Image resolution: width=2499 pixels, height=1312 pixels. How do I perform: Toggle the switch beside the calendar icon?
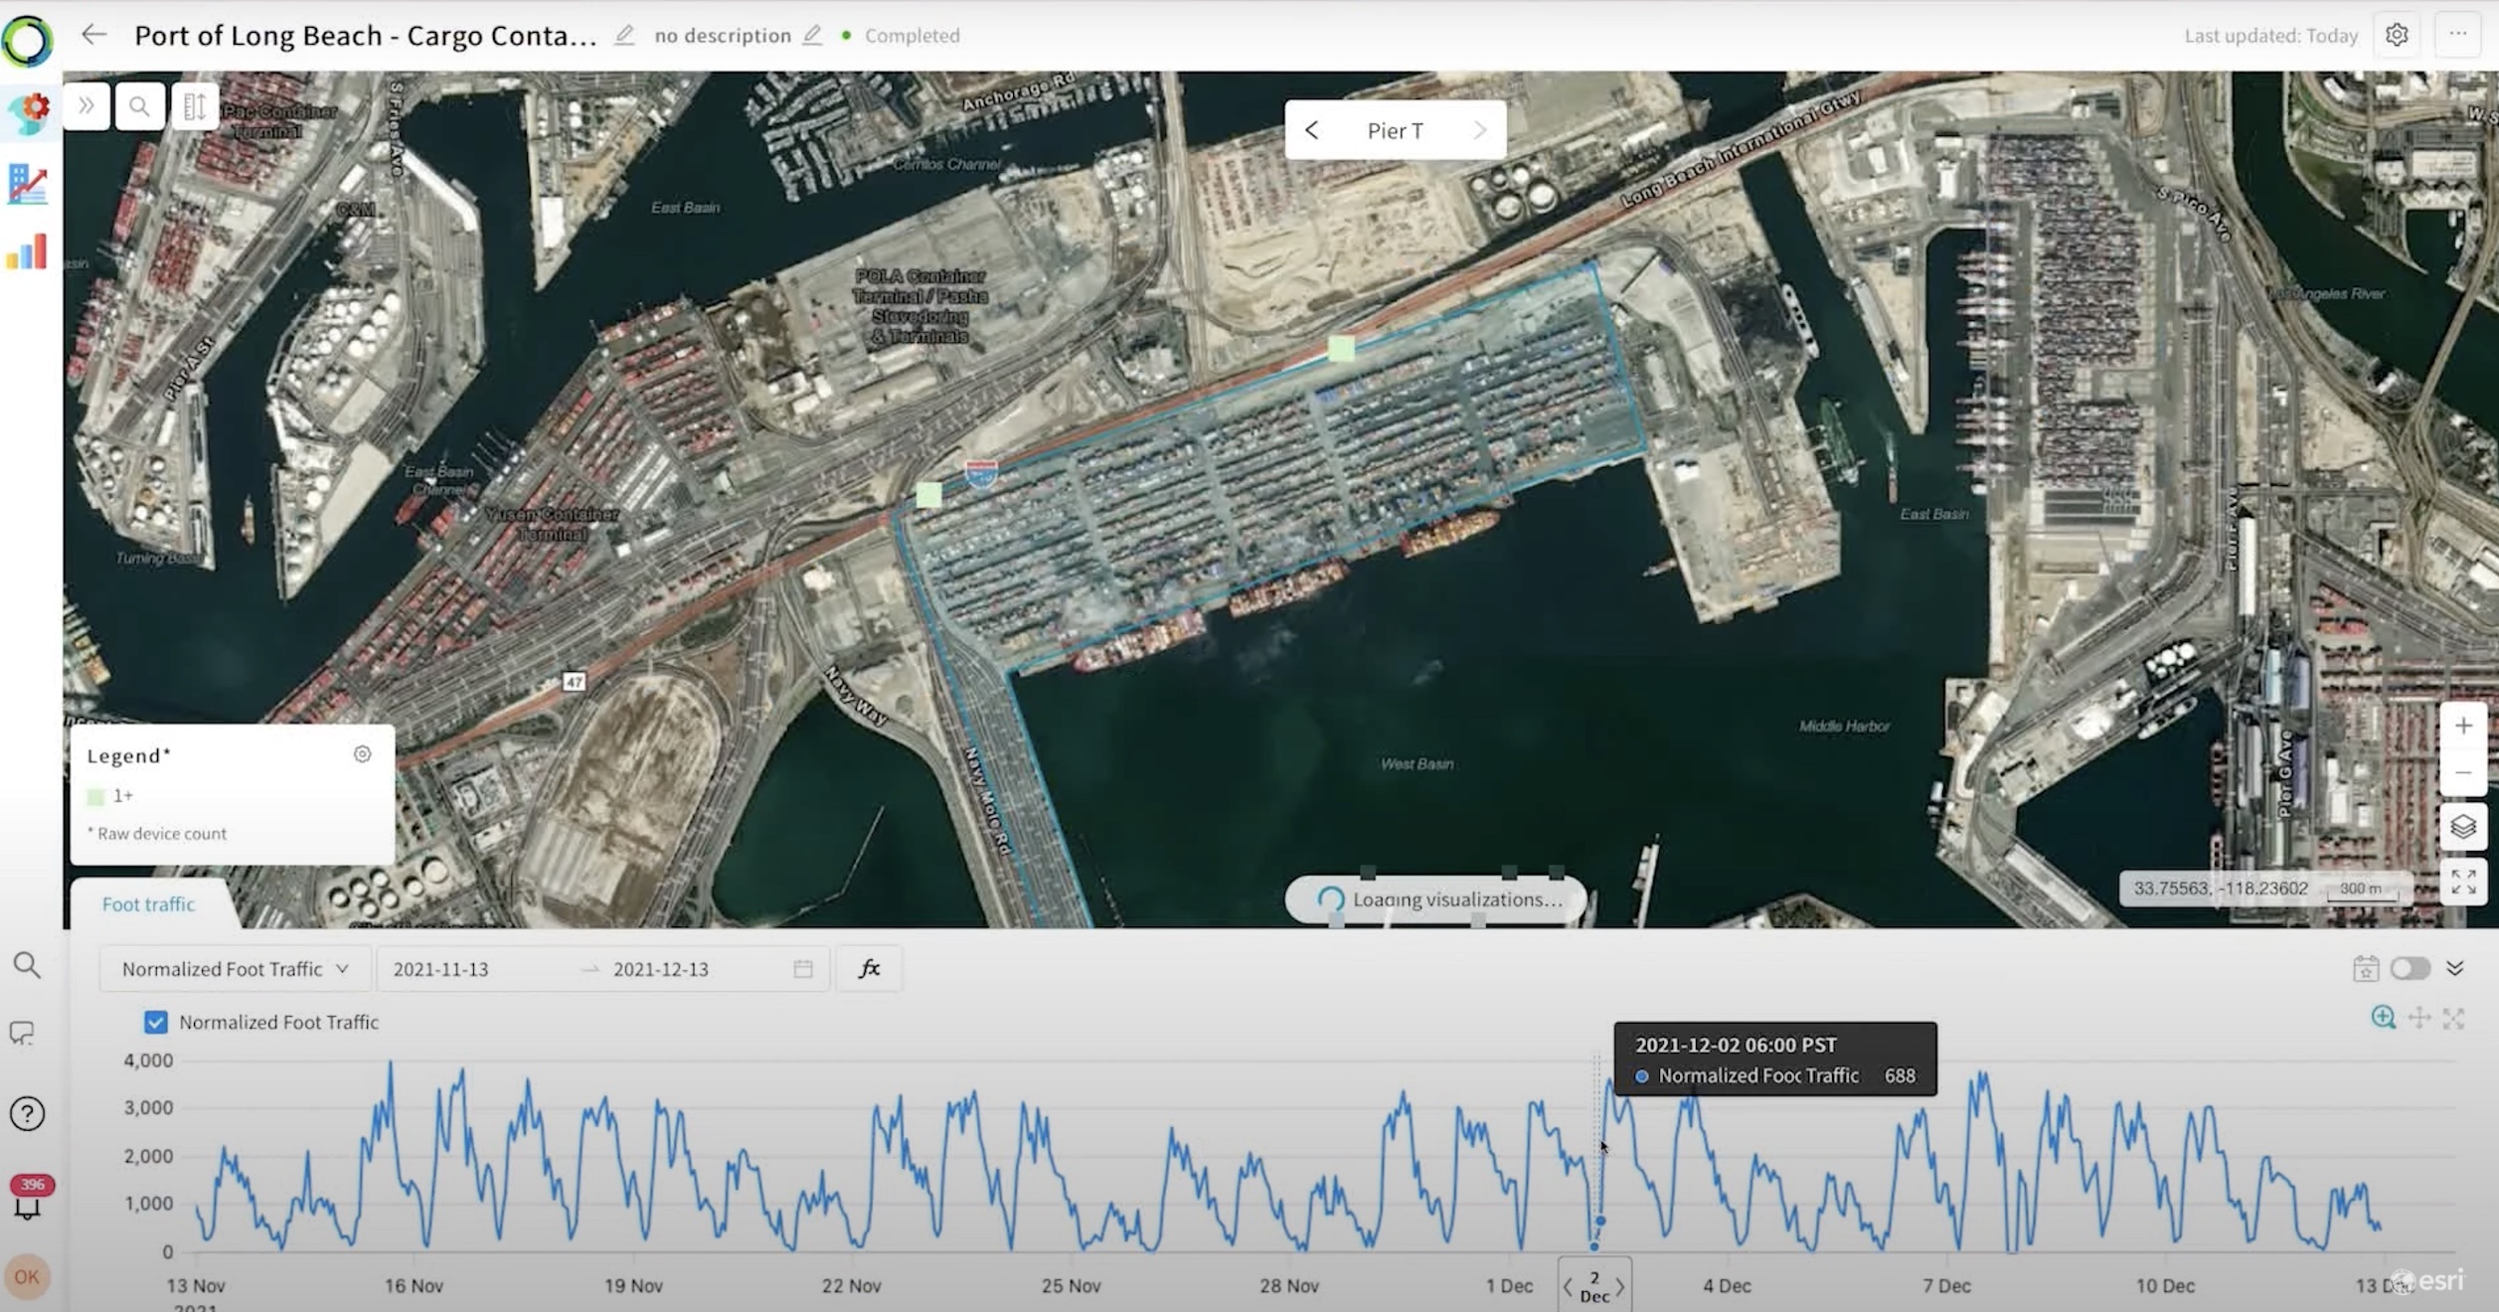click(x=2410, y=968)
